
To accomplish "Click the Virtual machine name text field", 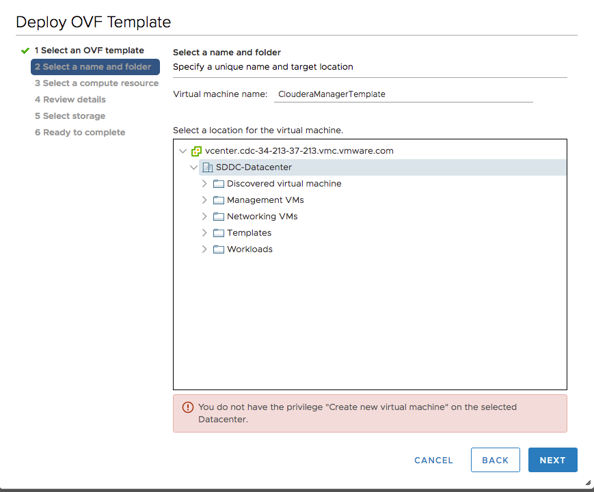I will pyautogui.click(x=403, y=94).
